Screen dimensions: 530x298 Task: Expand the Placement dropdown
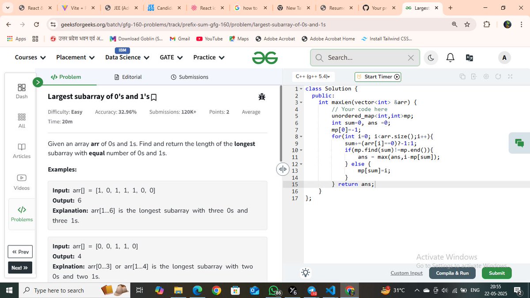point(76,57)
